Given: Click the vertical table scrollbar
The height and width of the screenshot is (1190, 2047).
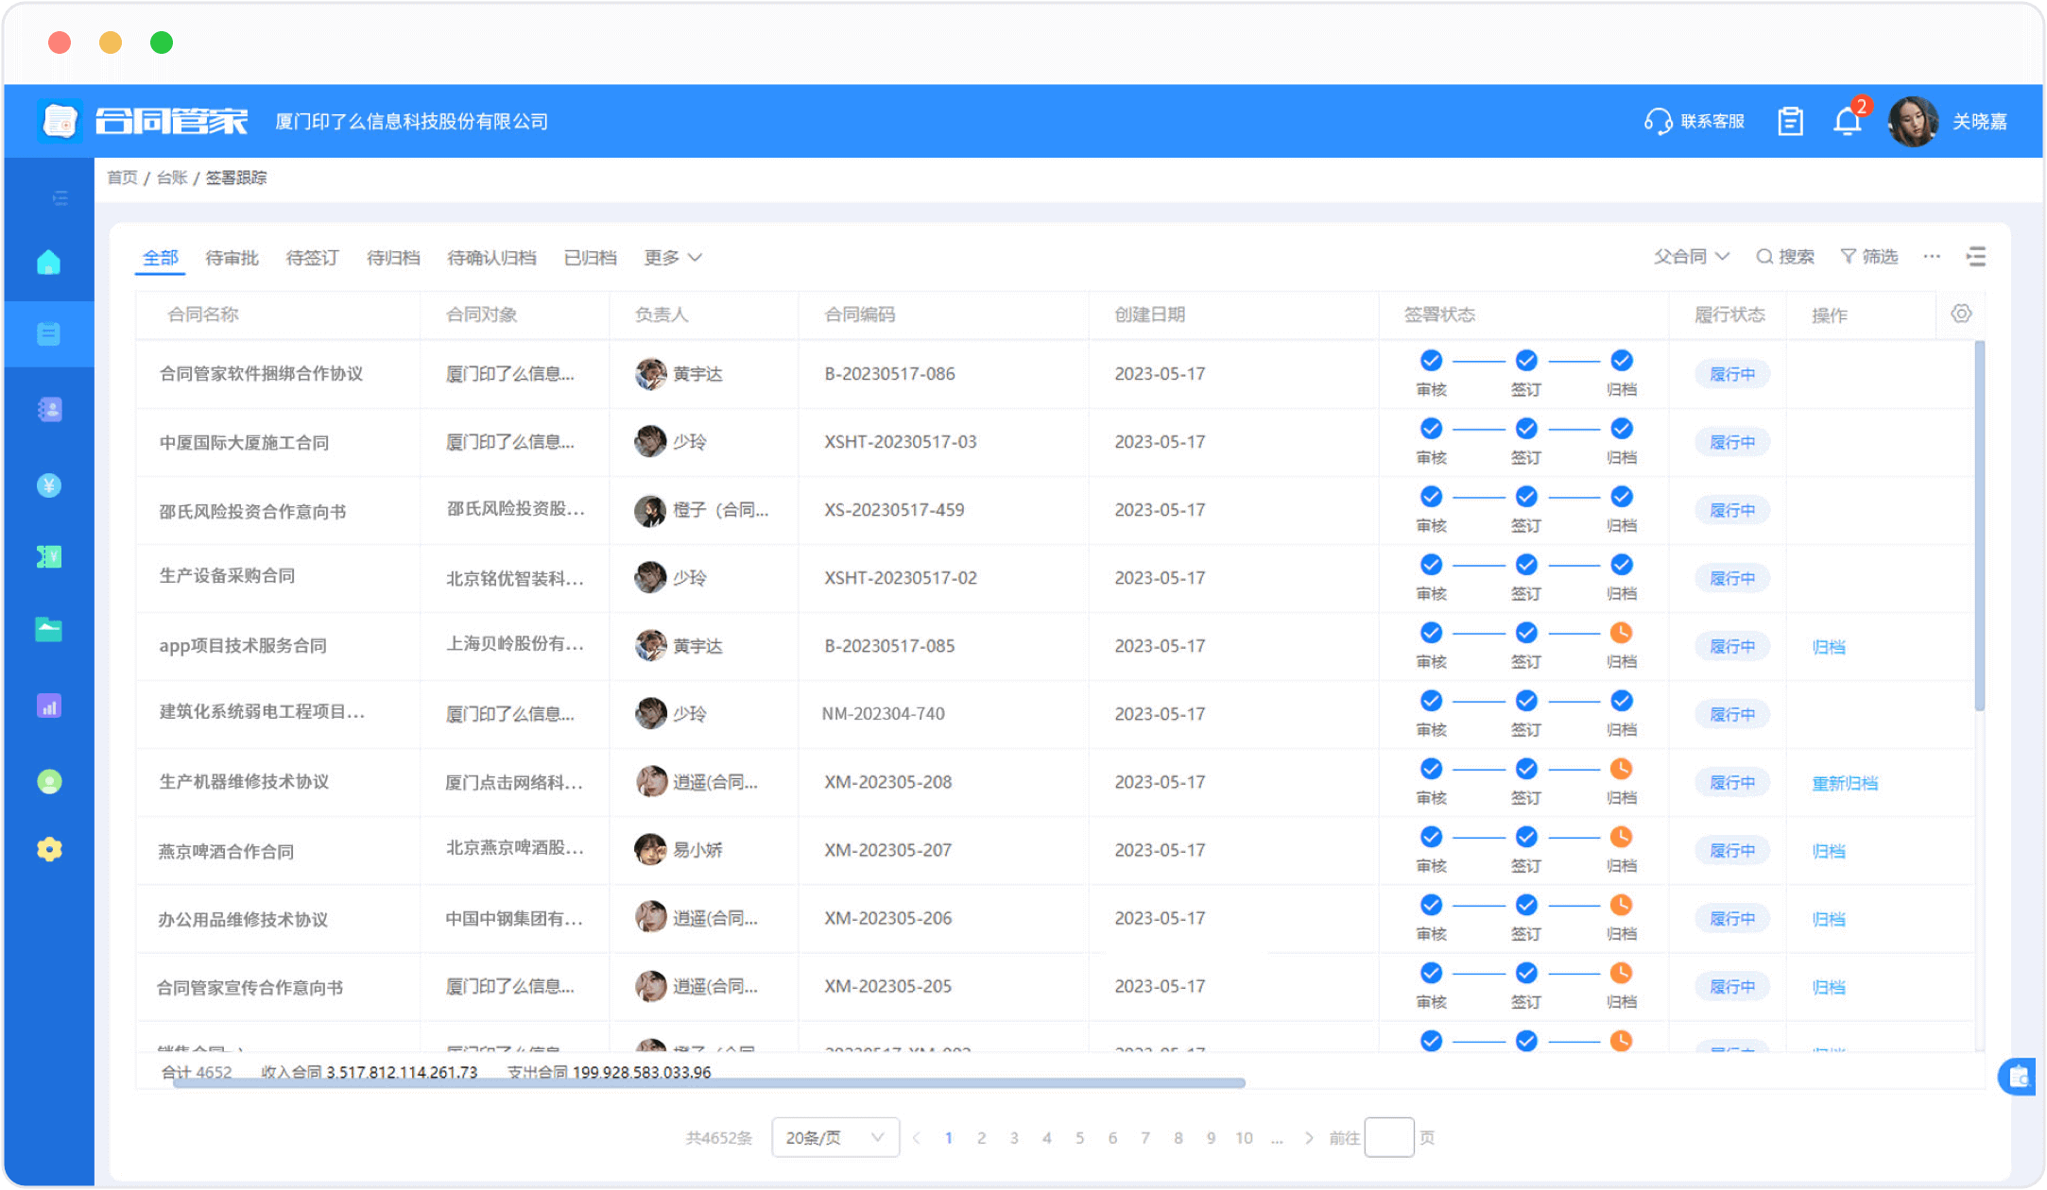Looking at the screenshot, I should coord(1979,525).
